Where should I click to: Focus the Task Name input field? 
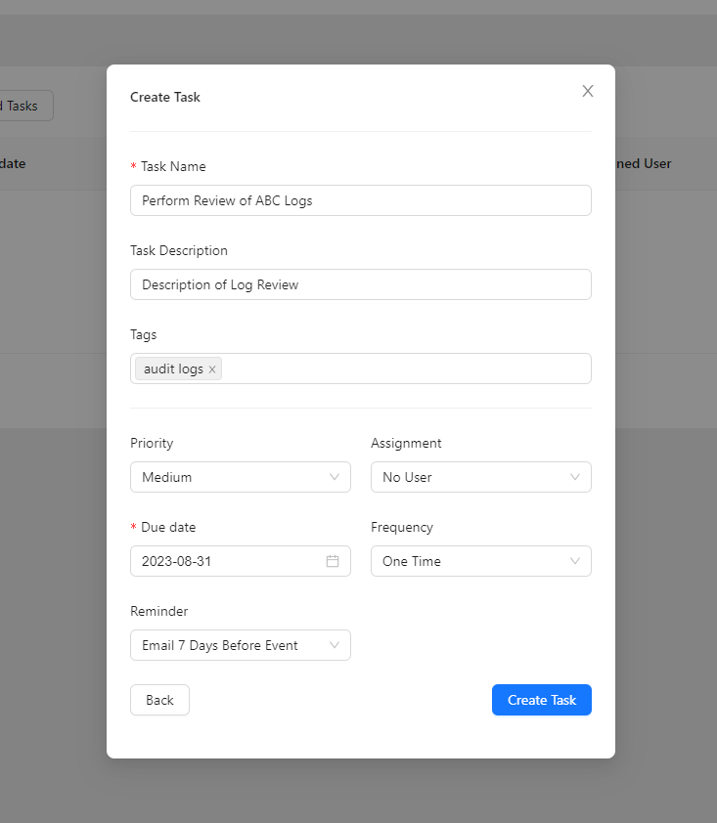click(360, 200)
